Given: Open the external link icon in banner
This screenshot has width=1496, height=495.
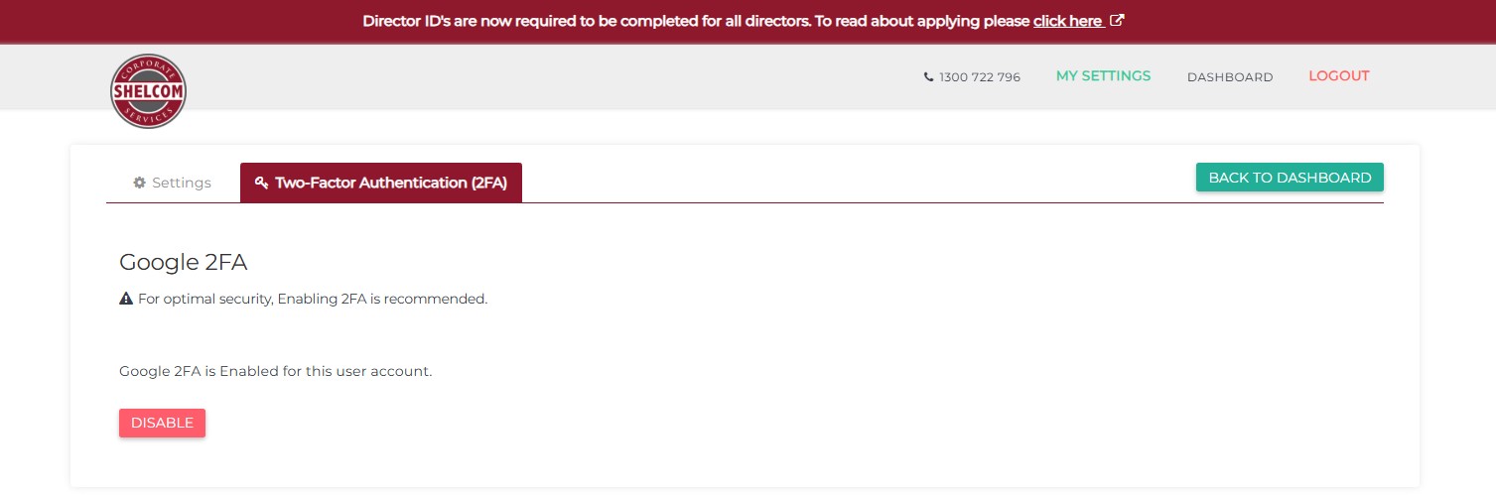Looking at the screenshot, I should pyautogui.click(x=1117, y=21).
